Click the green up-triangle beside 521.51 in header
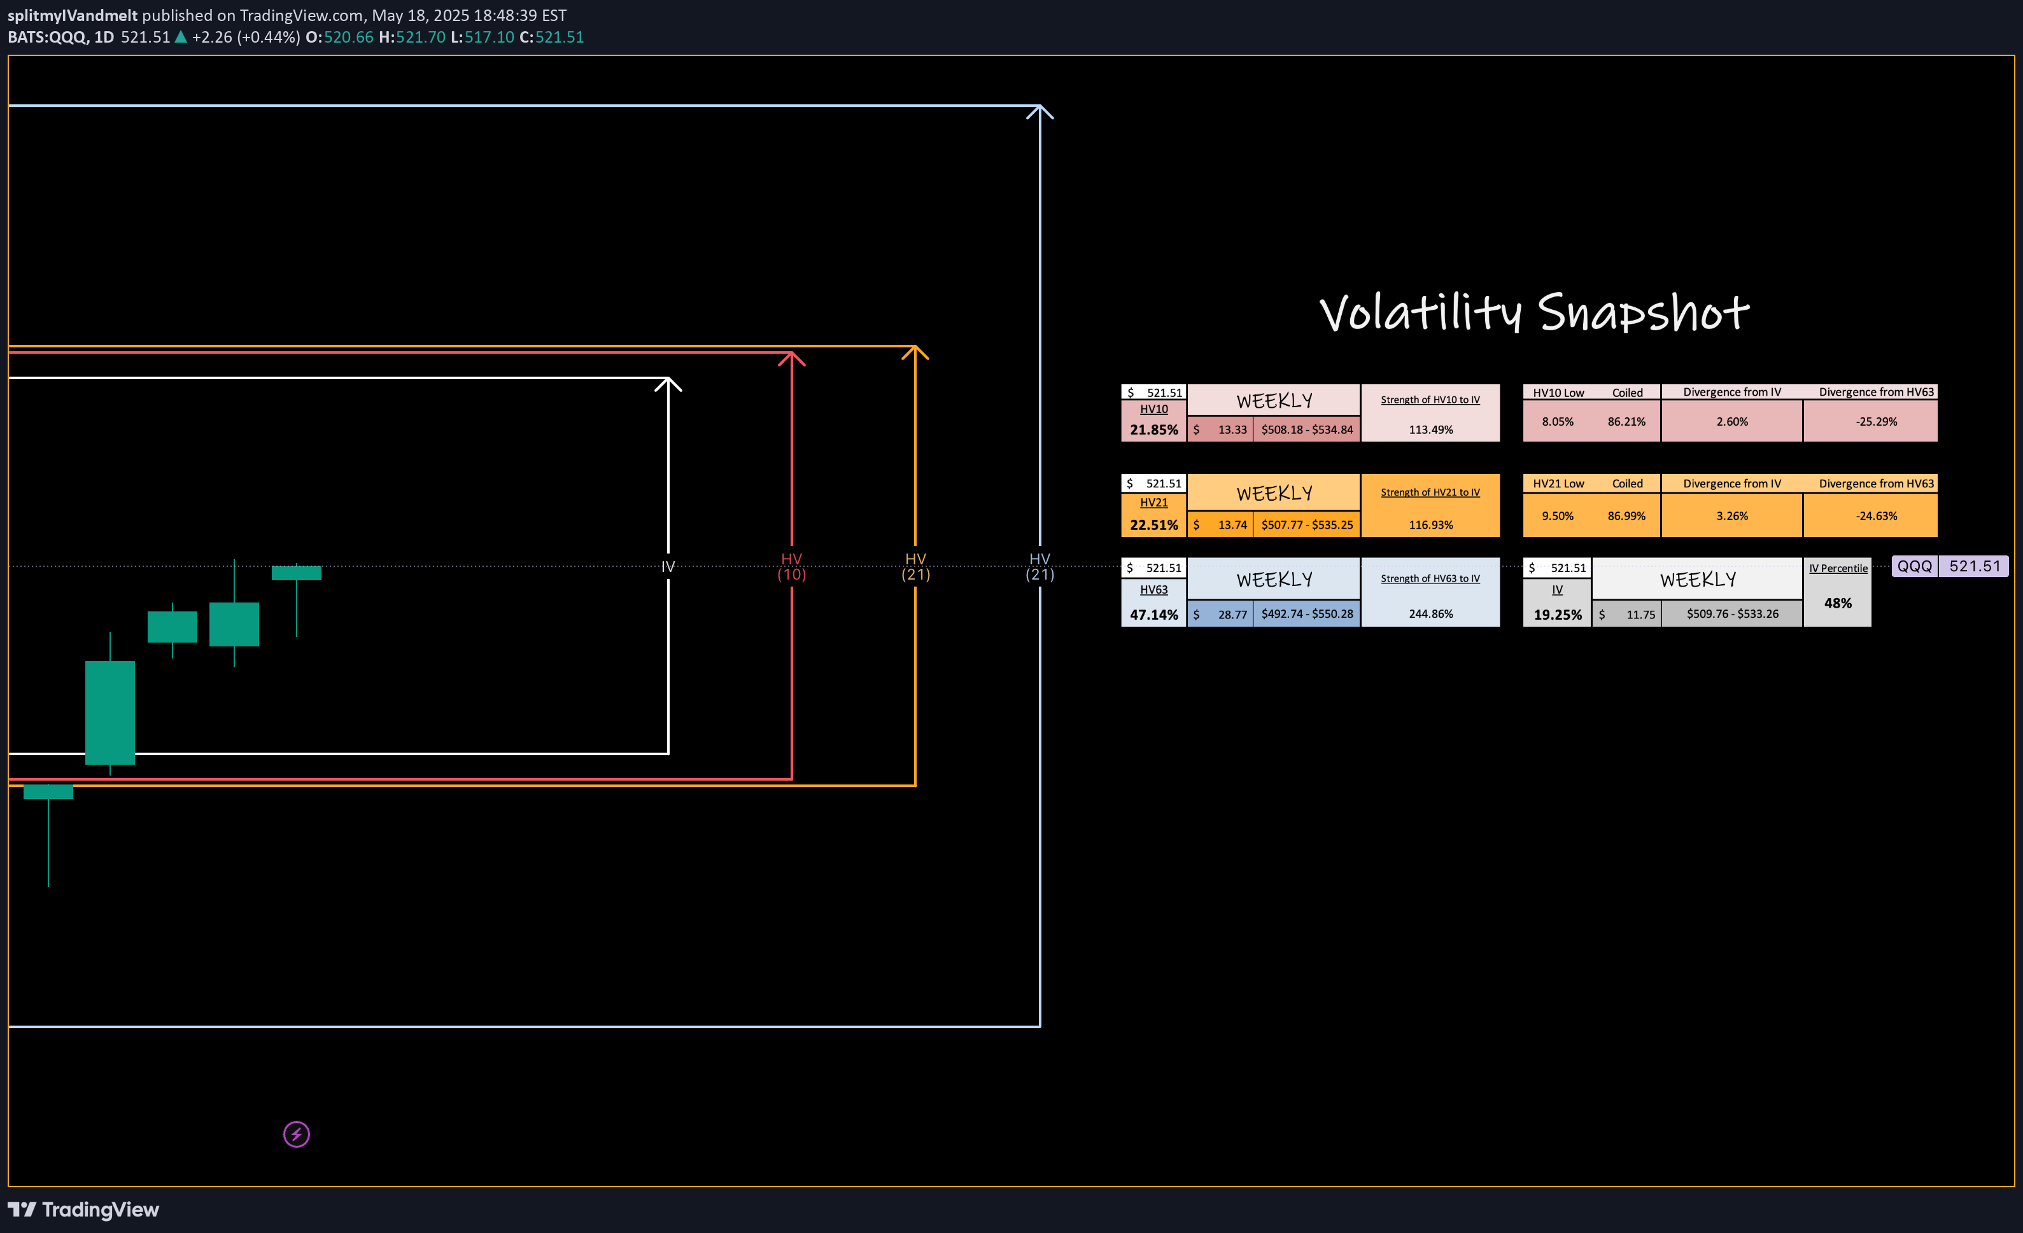2023x1233 pixels. [x=181, y=37]
